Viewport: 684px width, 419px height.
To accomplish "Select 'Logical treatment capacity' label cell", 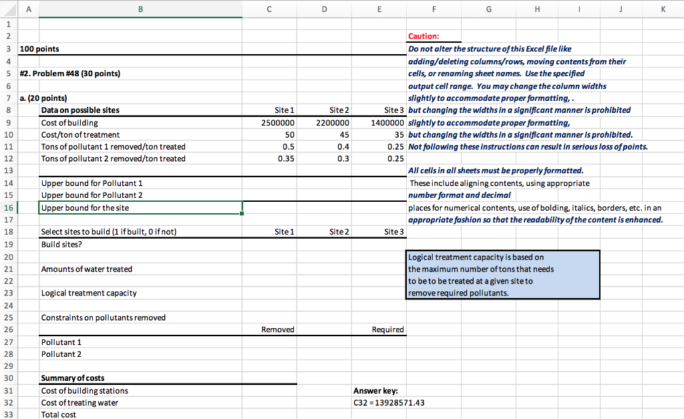I will click(140, 293).
